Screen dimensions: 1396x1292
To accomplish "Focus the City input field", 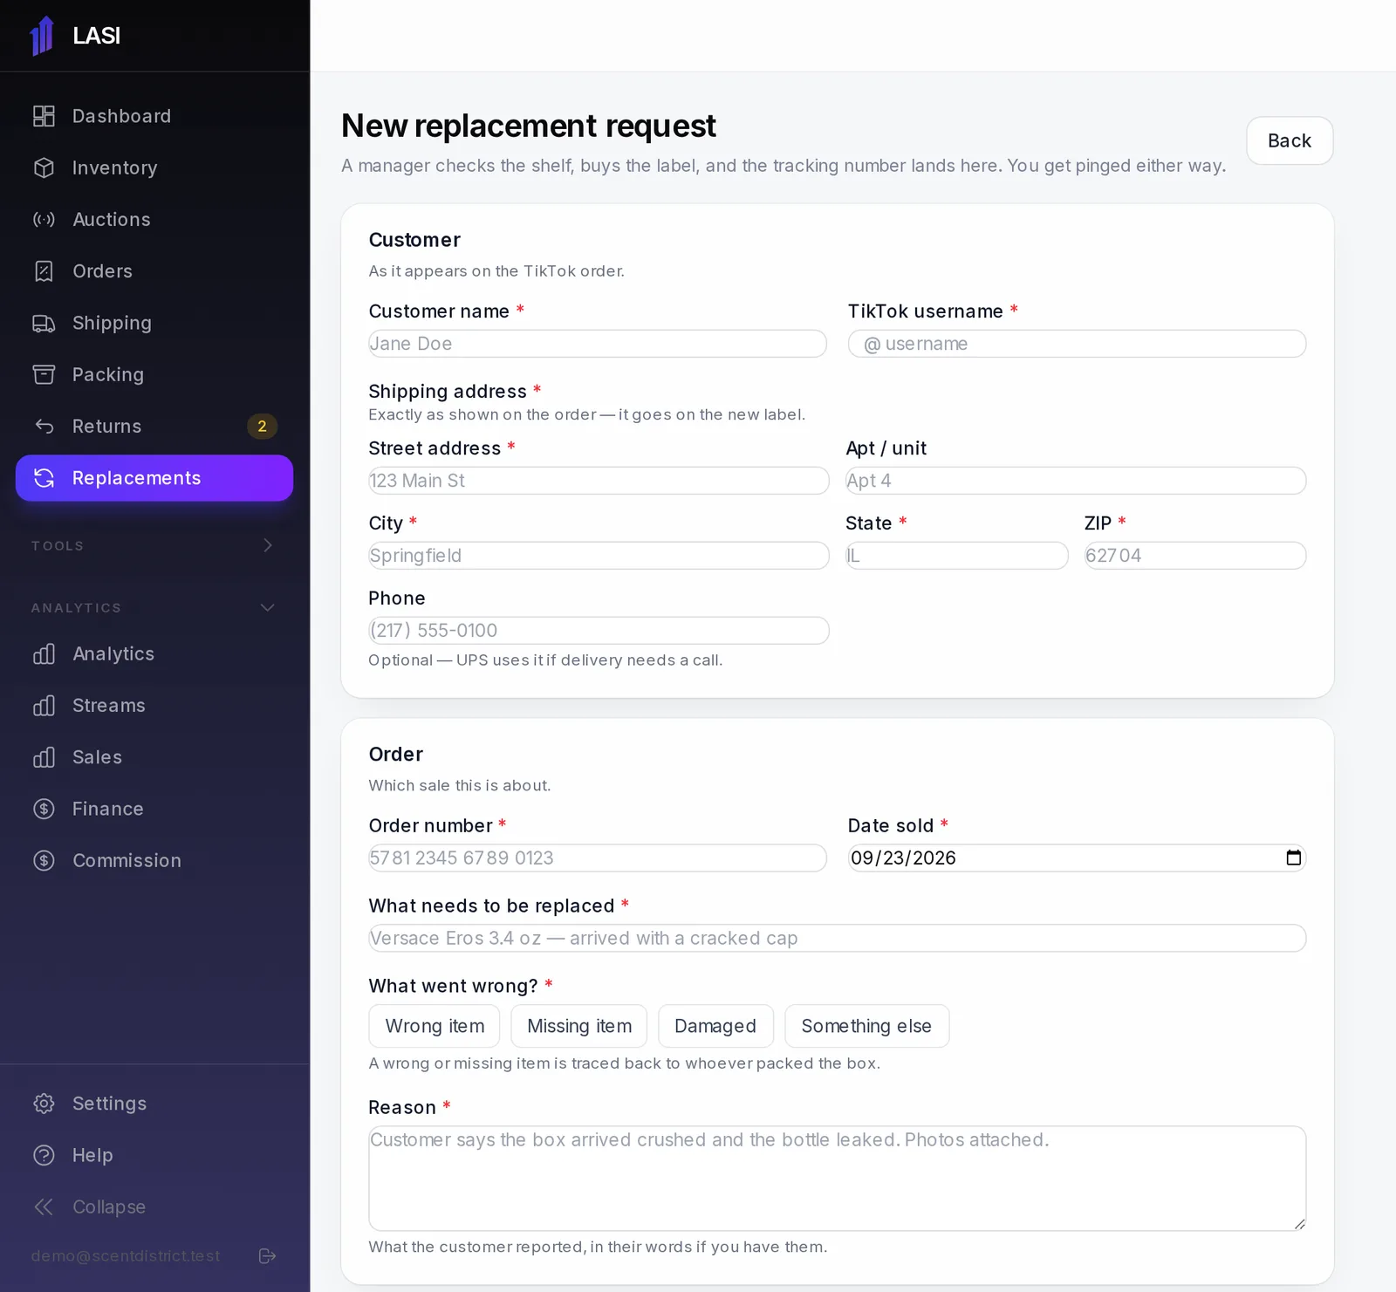I will (599, 556).
